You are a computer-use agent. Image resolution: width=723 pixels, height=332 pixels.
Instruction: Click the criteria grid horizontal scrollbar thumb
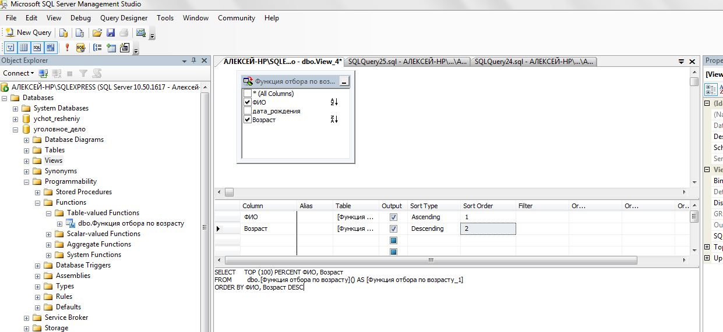pos(431,260)
